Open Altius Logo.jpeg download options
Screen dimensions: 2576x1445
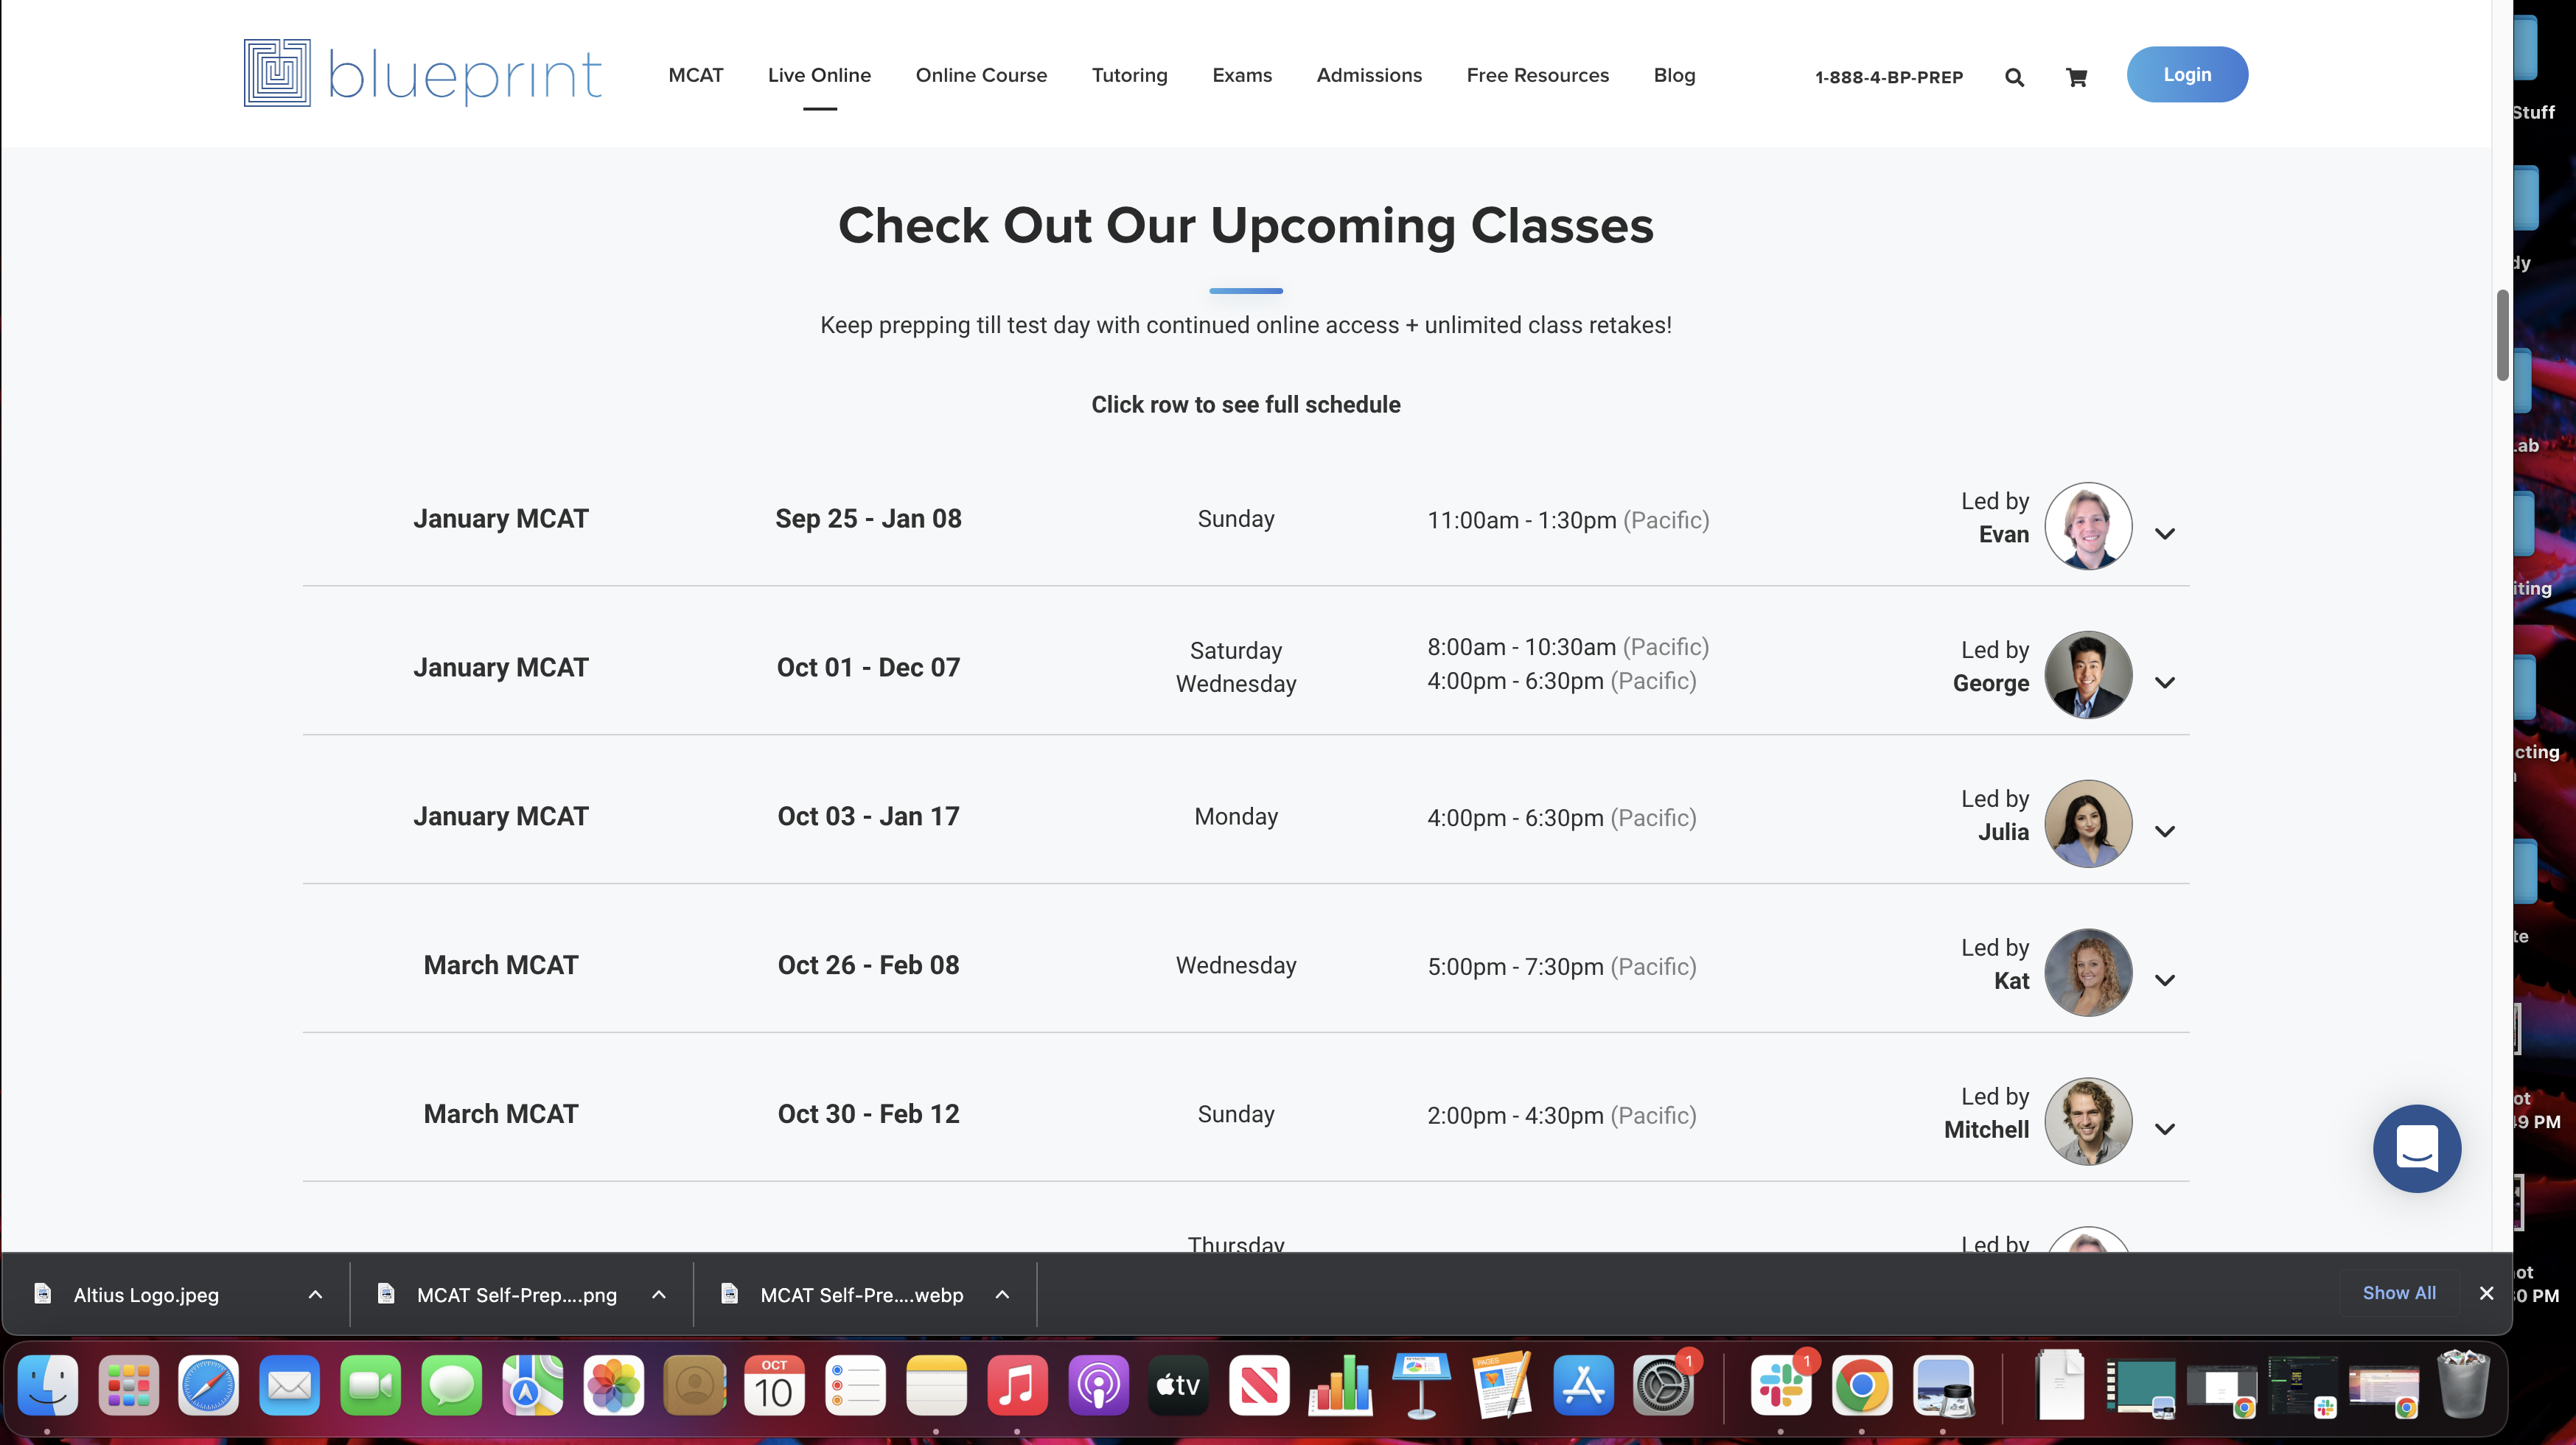point(315,1294)
